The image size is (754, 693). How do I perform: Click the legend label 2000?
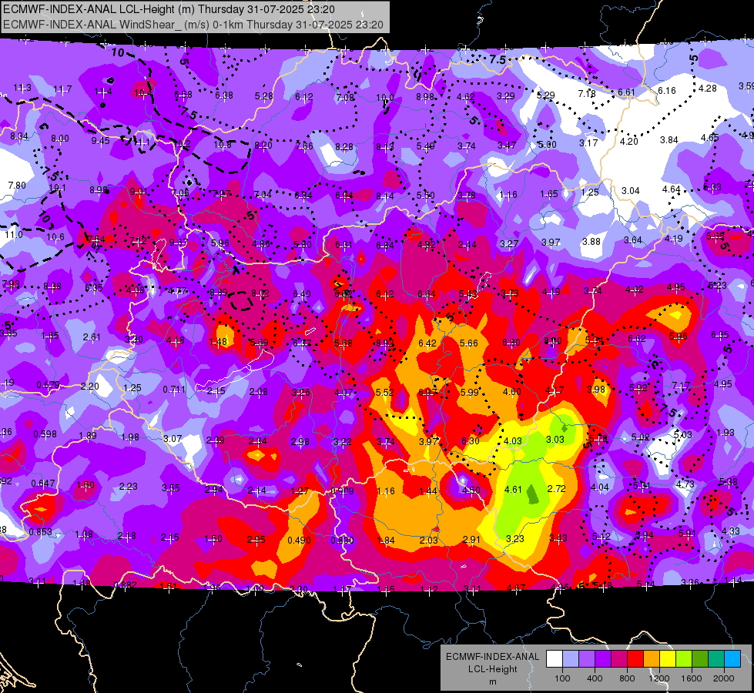pyautogui.click(x=724, y=678)
